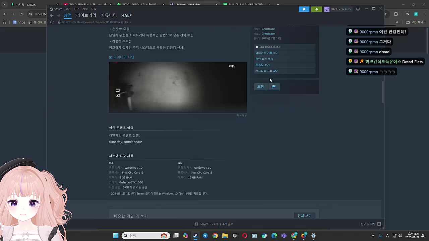This screenshot has width=429, height=241.
Task: Open the Windows Start menu
Action: (116, 236)
